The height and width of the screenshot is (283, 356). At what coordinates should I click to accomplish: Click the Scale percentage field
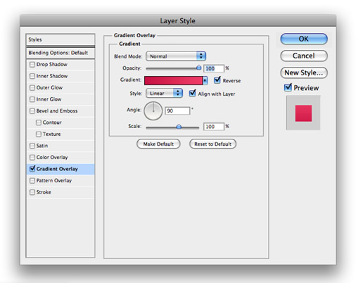click(214, 127)
